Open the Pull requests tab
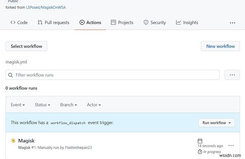The image size is (245, 159). [x=54, y=23]
